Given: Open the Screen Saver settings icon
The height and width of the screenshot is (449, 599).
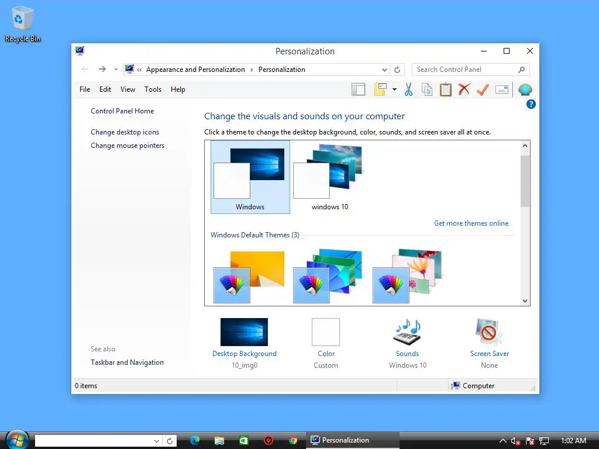Looking at the screenshot, I should point(489,332).
